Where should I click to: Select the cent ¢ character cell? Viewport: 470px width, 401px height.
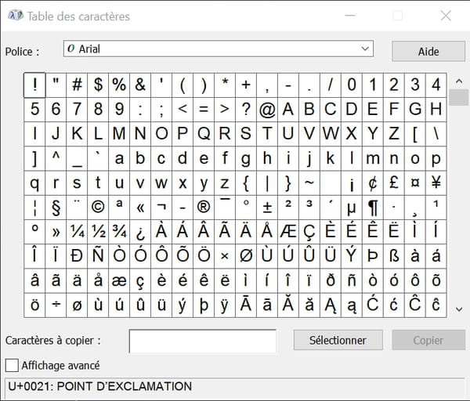[373, 183]
